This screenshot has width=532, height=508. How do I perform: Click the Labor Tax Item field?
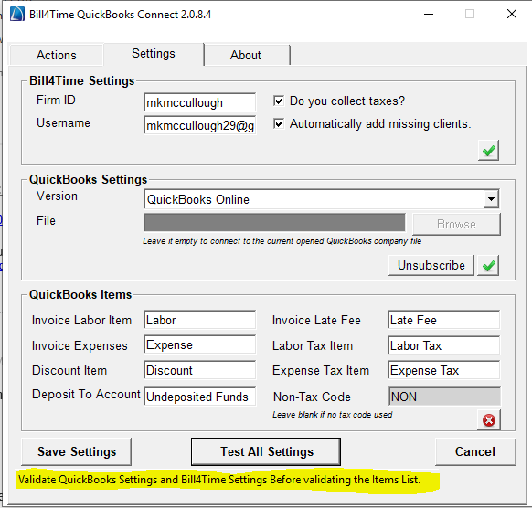click(443, 345)
